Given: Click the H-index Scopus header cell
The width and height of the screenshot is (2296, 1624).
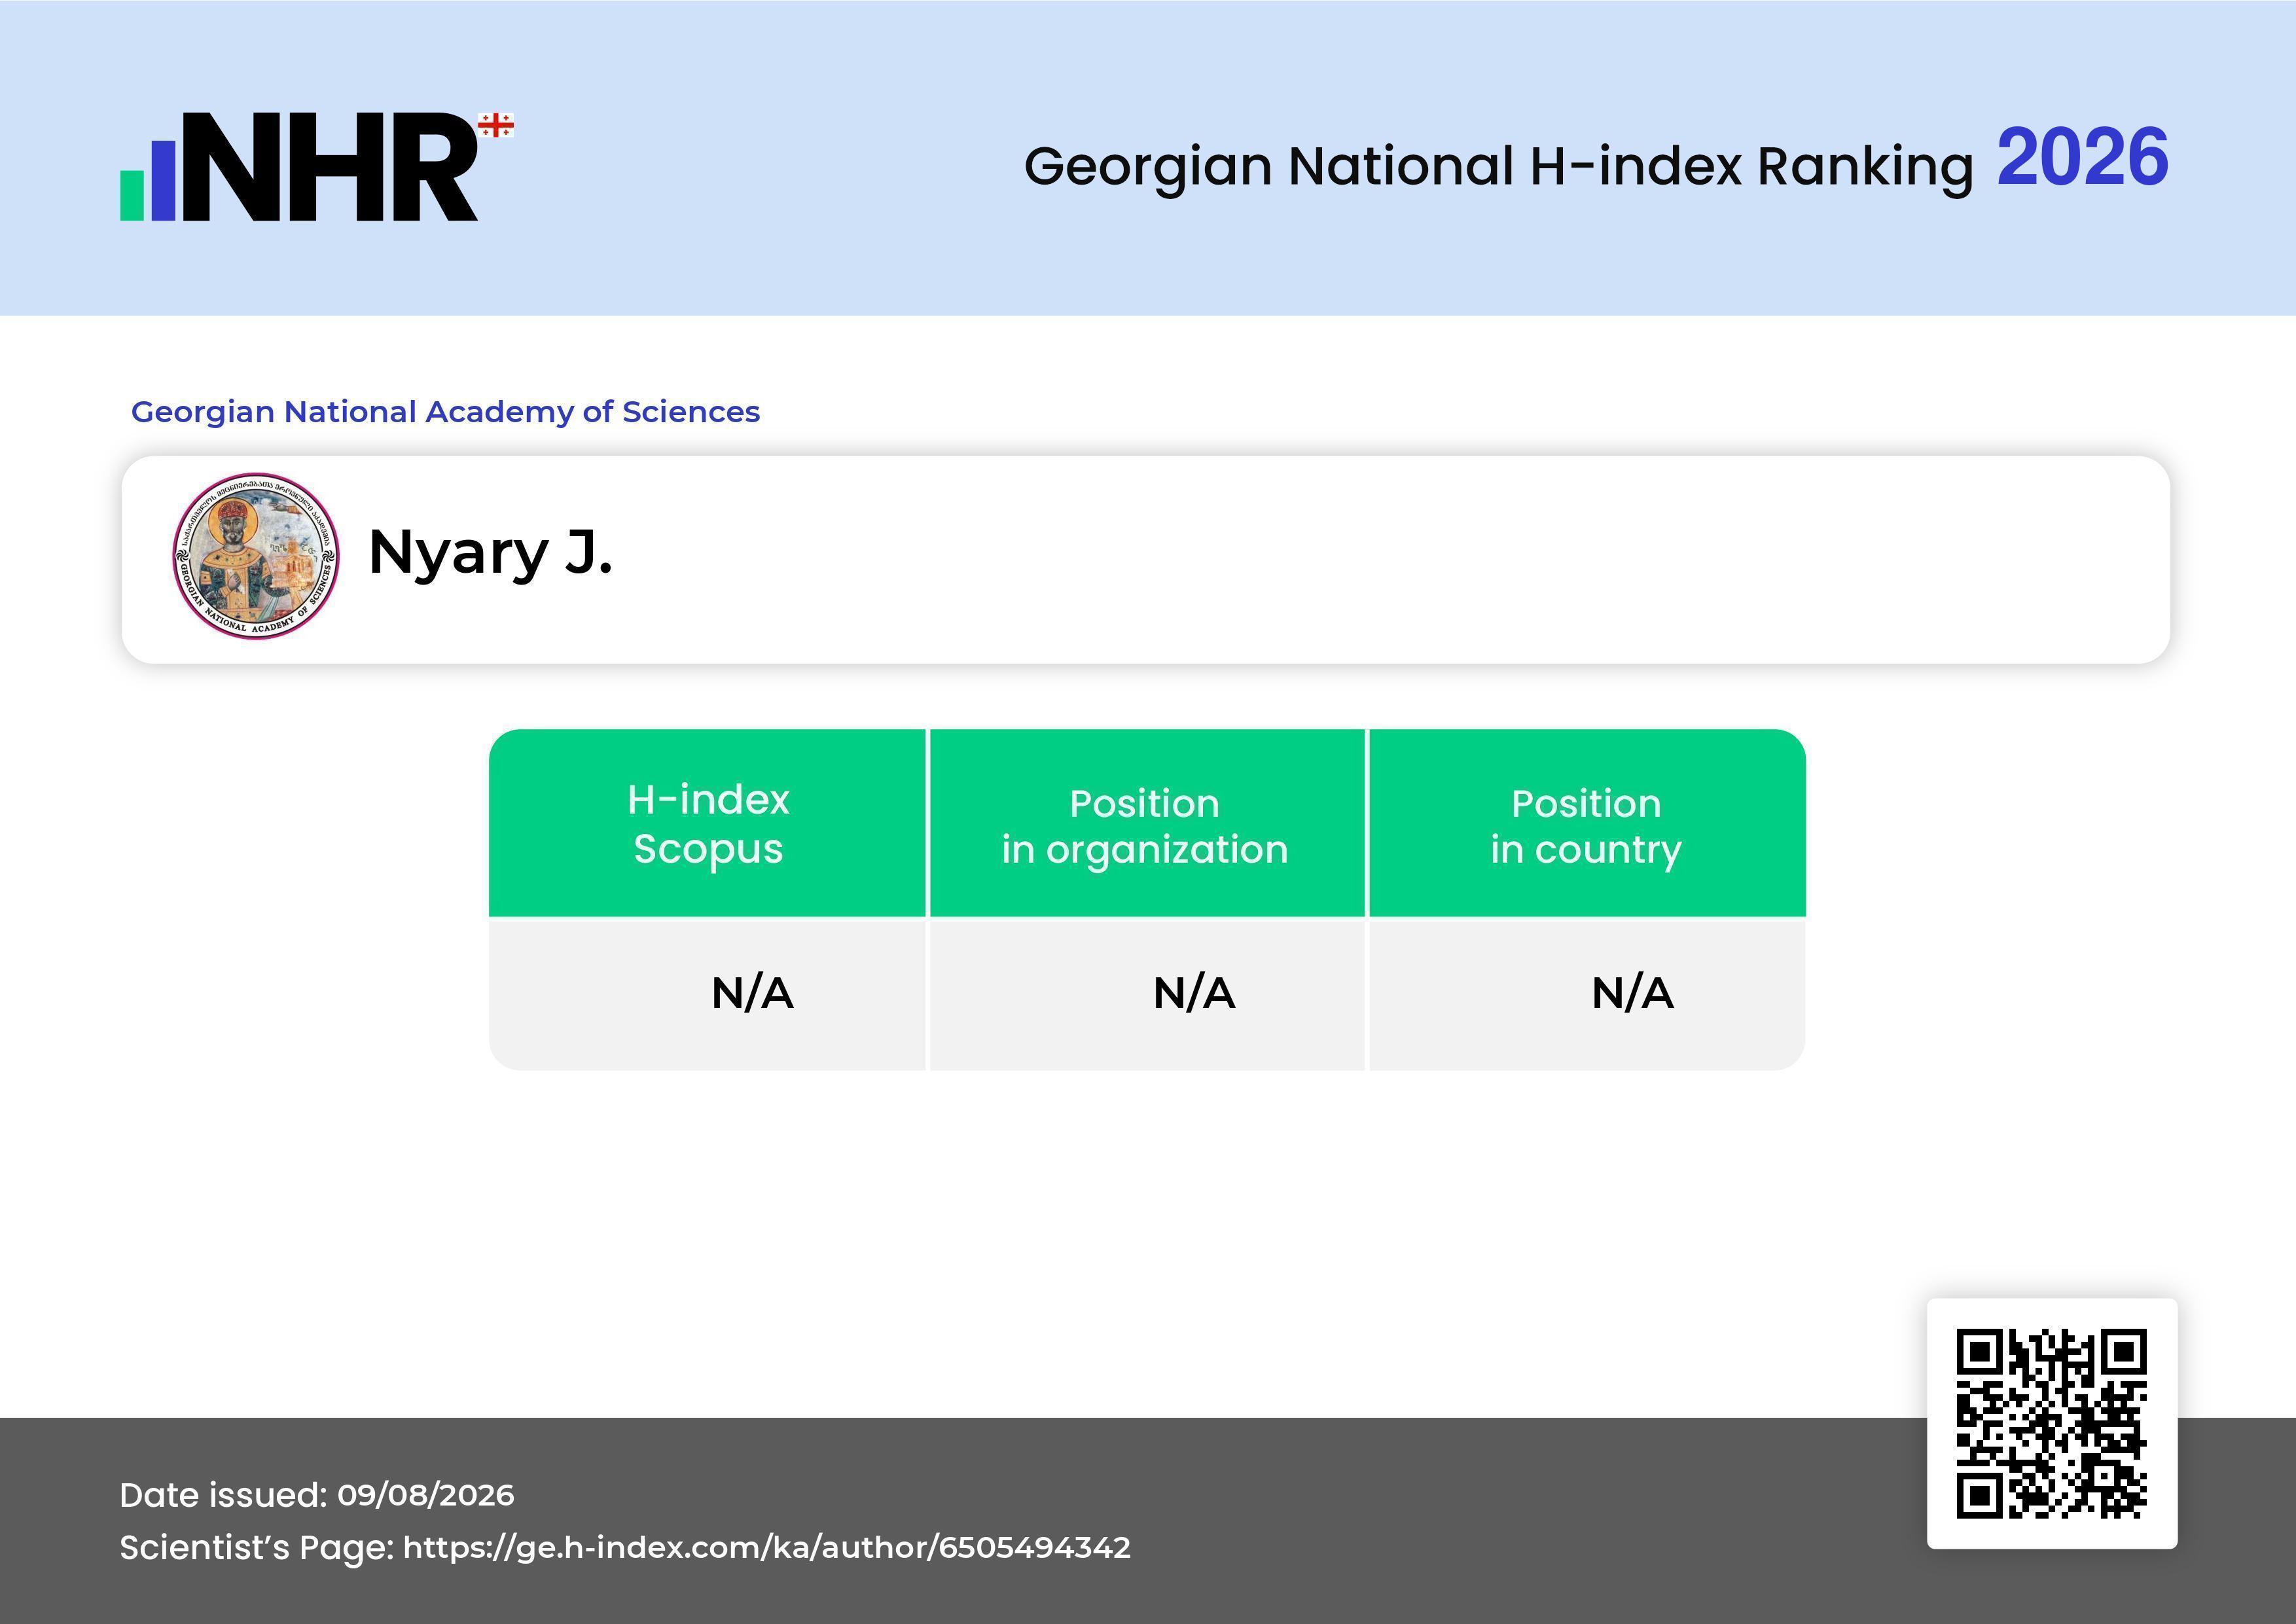Looking at the screenshot, I should (708, 823).
